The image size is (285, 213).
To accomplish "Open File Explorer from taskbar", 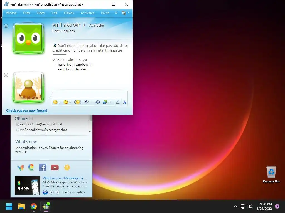I will [21, 206].
